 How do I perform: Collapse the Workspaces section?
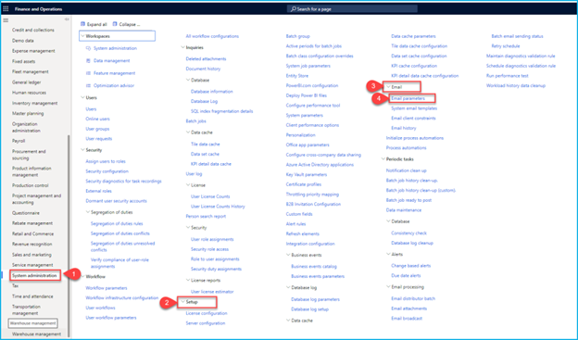click(x=82, y=36)
